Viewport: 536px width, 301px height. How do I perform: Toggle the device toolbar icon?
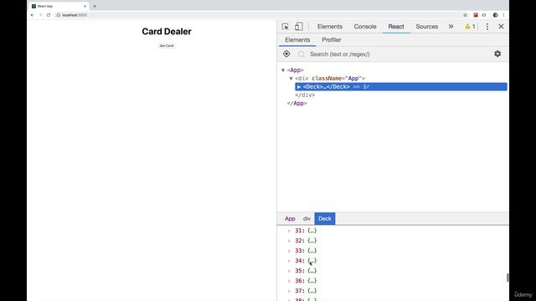[x=298, y=27]
